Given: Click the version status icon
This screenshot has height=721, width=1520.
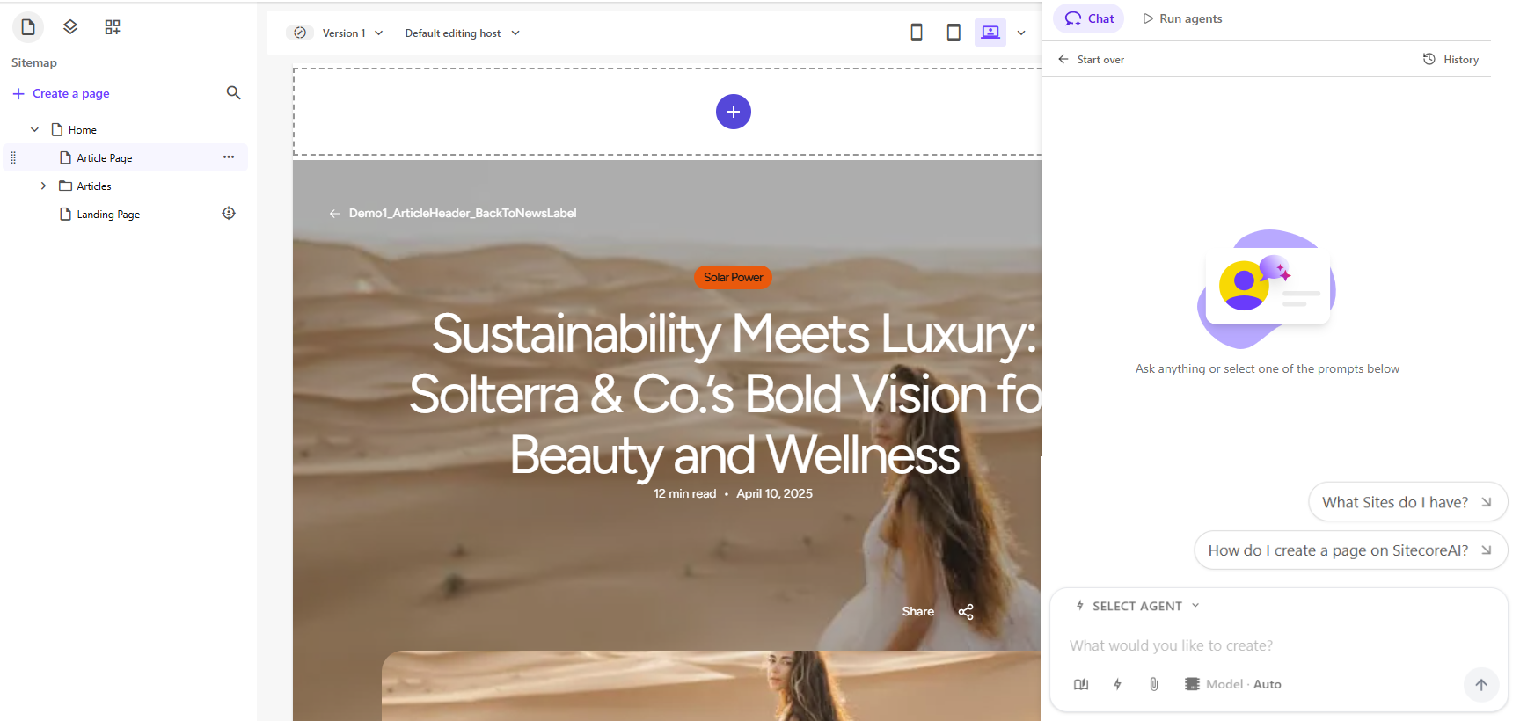Looking at the screenshot, I should pyautogui.click(x=300, y=33).
